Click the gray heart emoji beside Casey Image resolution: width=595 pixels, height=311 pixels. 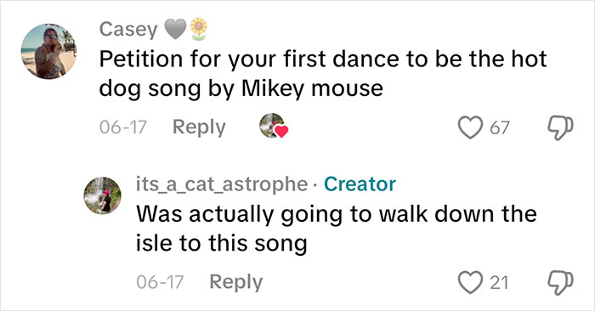point(175,29)
